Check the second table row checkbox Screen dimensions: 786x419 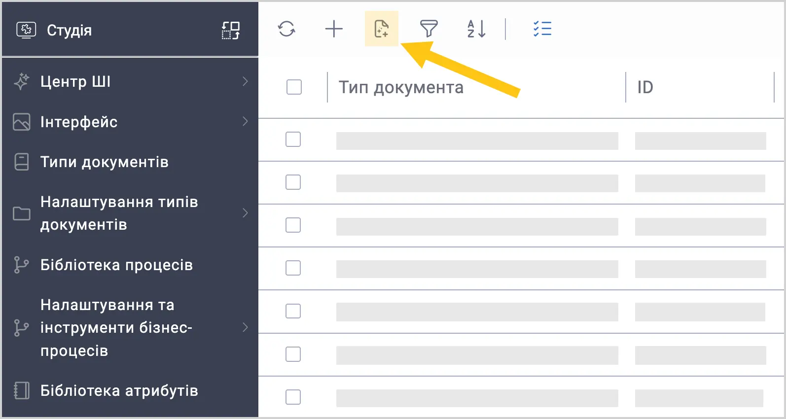coord(293,182)
